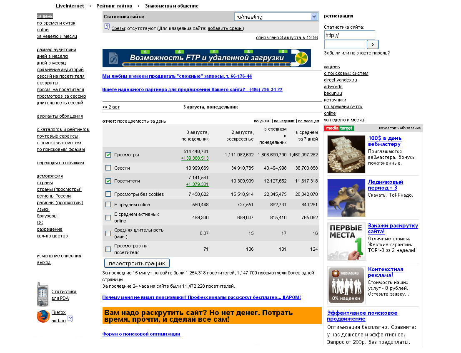
Task: Uncheck the Просмотры checkbox
Action: pyautogui.click(x=108, y=155)
